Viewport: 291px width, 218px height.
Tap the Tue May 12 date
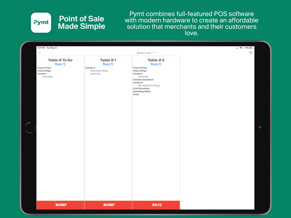pos(52,48)
